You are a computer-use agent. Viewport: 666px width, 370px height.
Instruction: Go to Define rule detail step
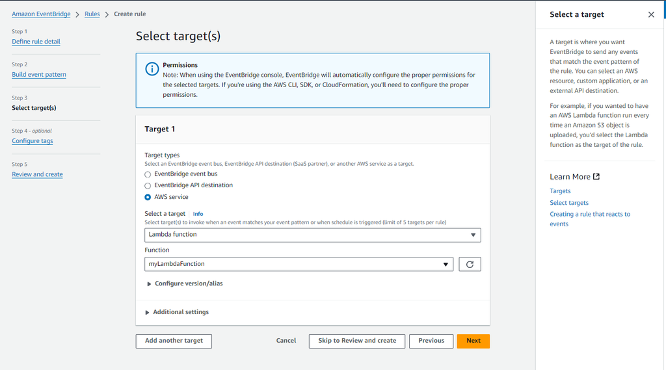tap(36, 42)
